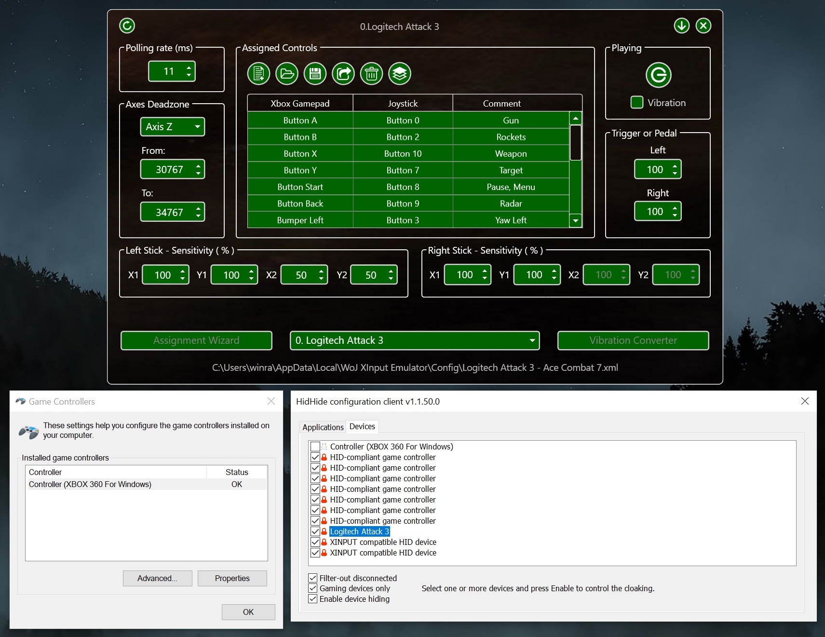Decrease the deadzone From value 30767
Screen dimensions: 825x637
[x=198, y=173]
